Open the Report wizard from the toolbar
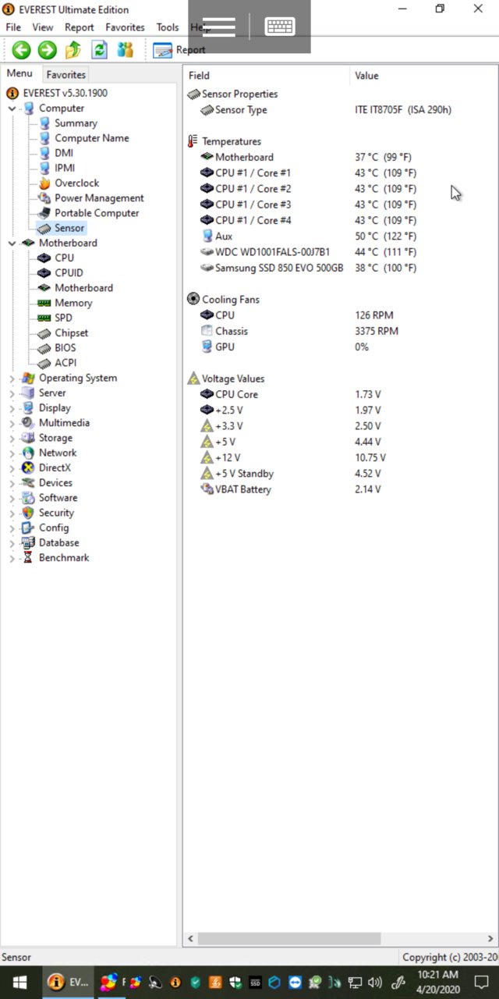The height and width of the screenshot is (999, 499). pyautogui.click(x=179, y=51)
